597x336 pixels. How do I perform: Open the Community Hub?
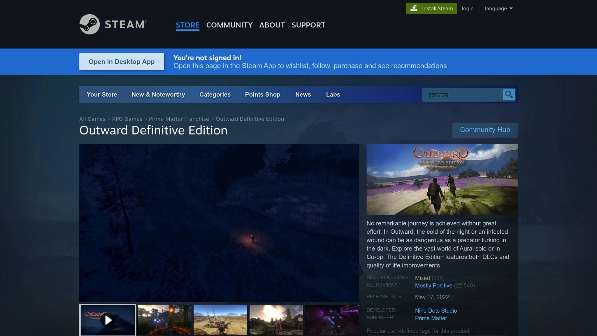(485, 130)
